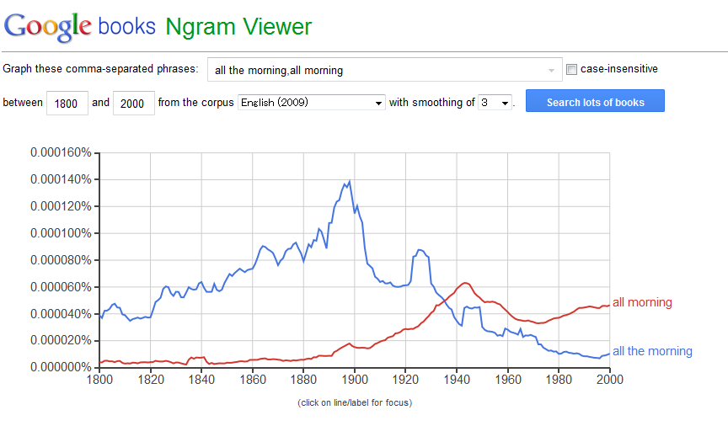Viewport: 728px width, 426px height.
Task: Click the end year field showing 2000
Action: tap(133, 103)
